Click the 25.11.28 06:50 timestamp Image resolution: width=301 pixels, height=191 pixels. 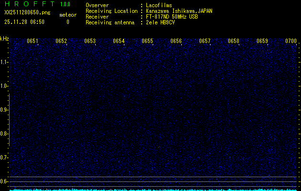(24, 21)
